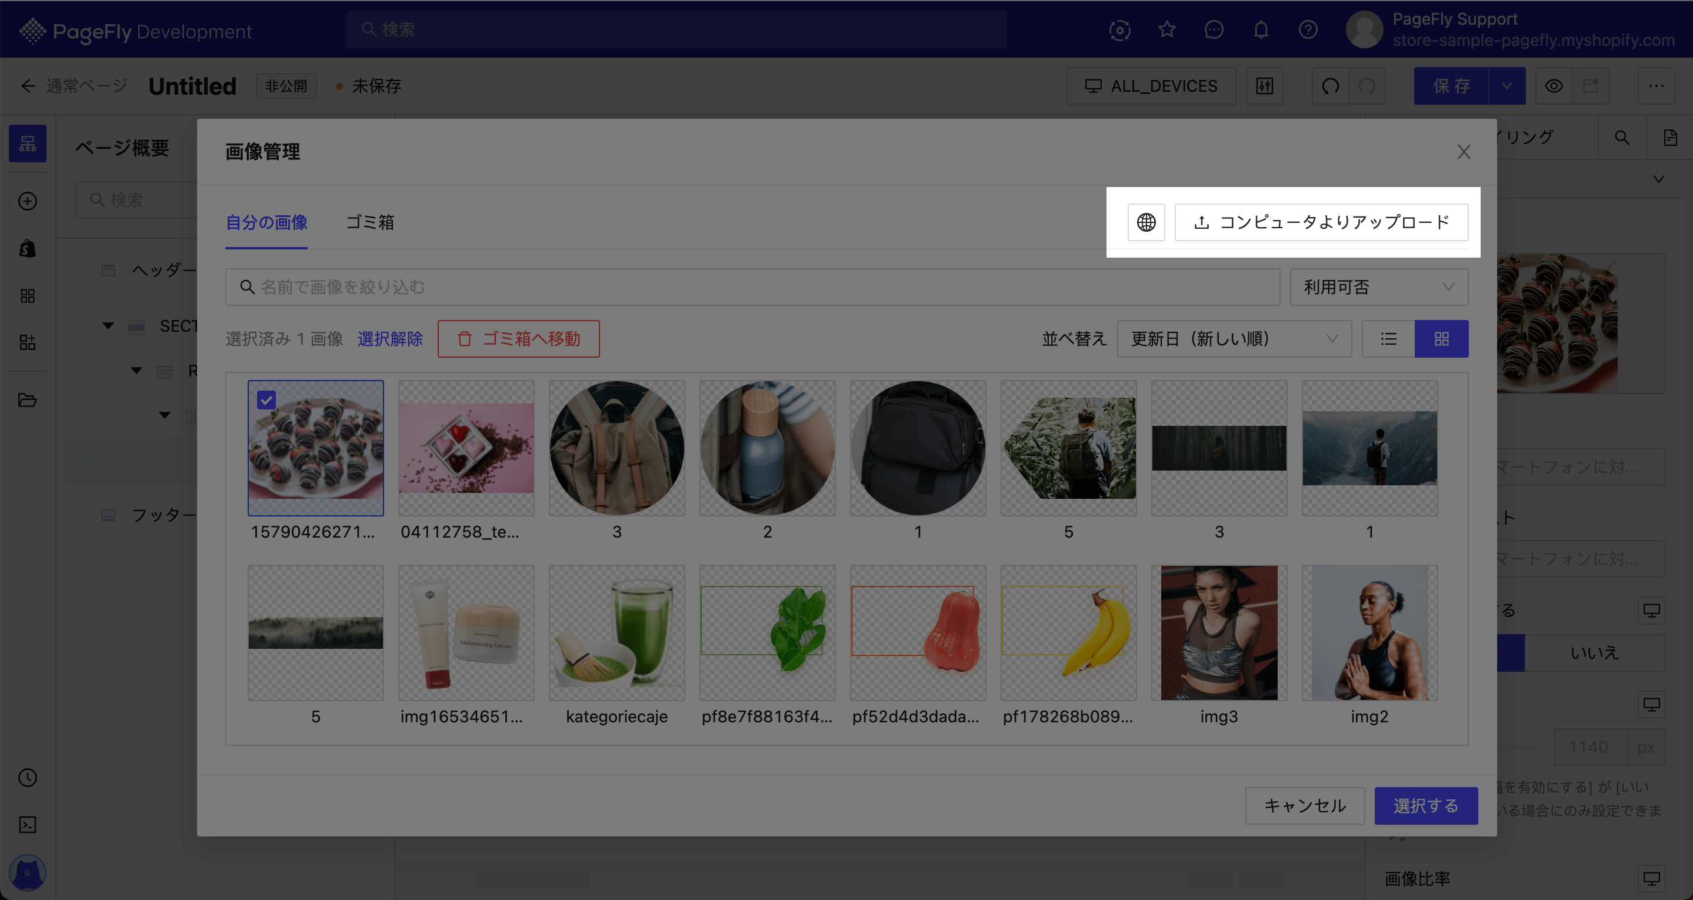
Task: Uncheck the chocolate strawberries image checkbox
Action: [266, 400]
